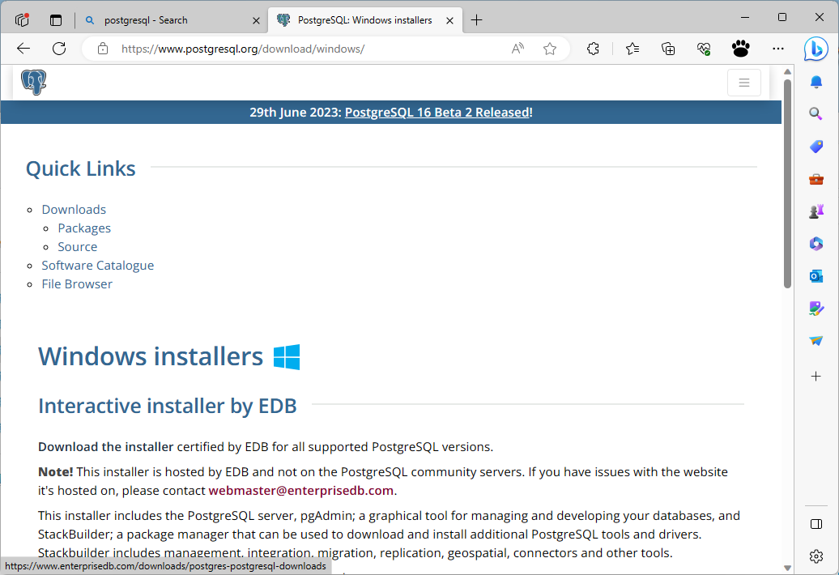Click the Read Aloud icon in address bar

518,49
